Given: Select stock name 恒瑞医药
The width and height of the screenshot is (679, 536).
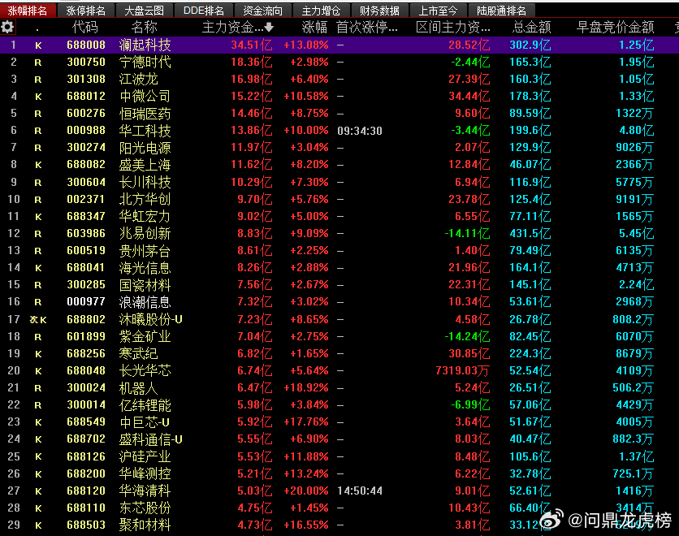Looking at the screenshot, I should pos(145,114).
